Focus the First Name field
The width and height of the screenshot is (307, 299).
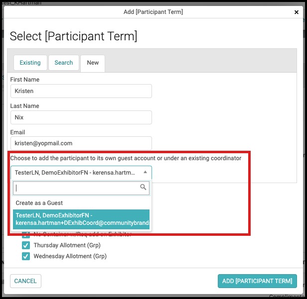click(x=81, y=91)
